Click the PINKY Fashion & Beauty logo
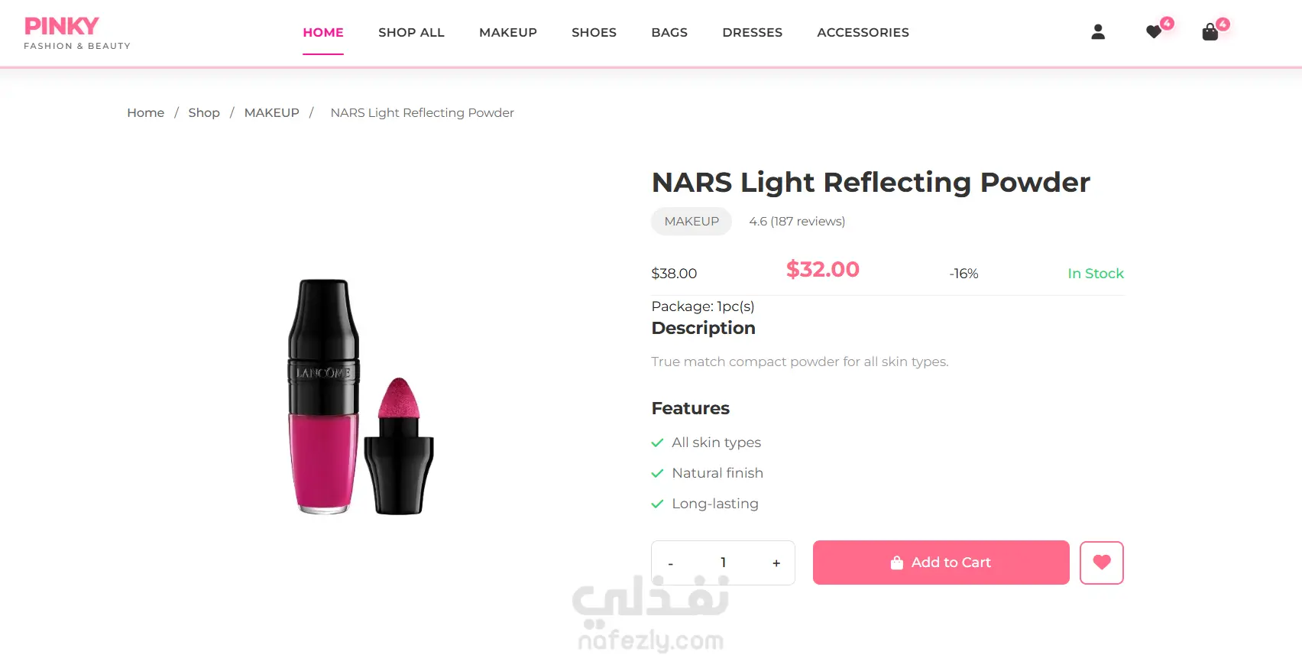Image resolution: width=1302 pixels, height=655 pixels. point(76,34)
